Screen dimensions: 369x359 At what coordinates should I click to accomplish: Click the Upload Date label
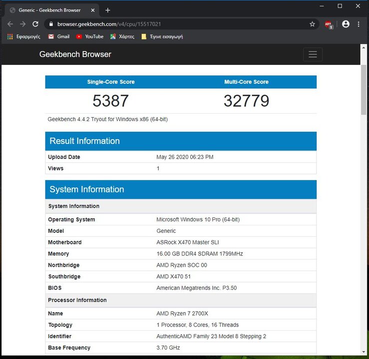click(x=64, y=157)
